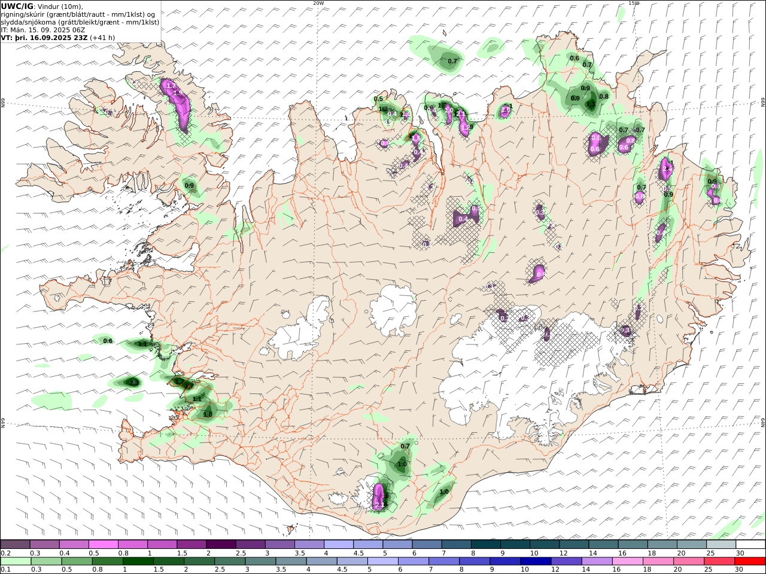Pick the red swatch ending the bottom legend row
The width and height of the screenshot is (766, 574).
(750, 561)
